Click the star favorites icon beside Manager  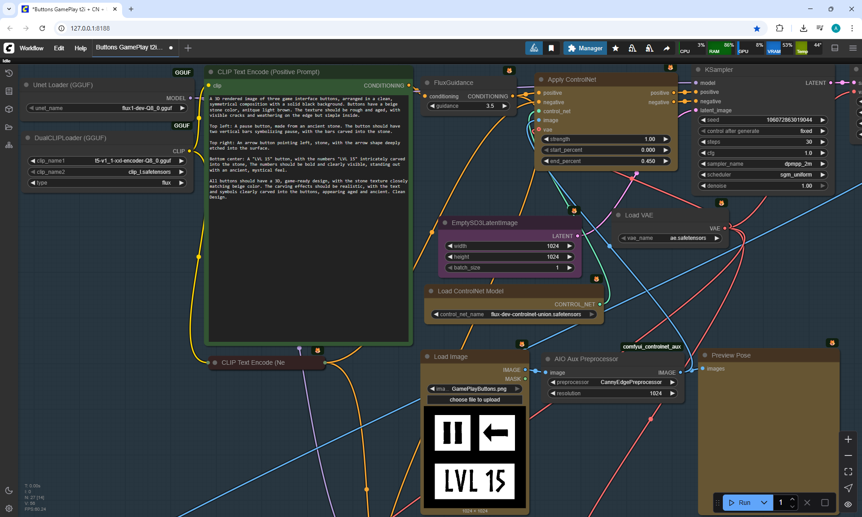tap(616, 48)
